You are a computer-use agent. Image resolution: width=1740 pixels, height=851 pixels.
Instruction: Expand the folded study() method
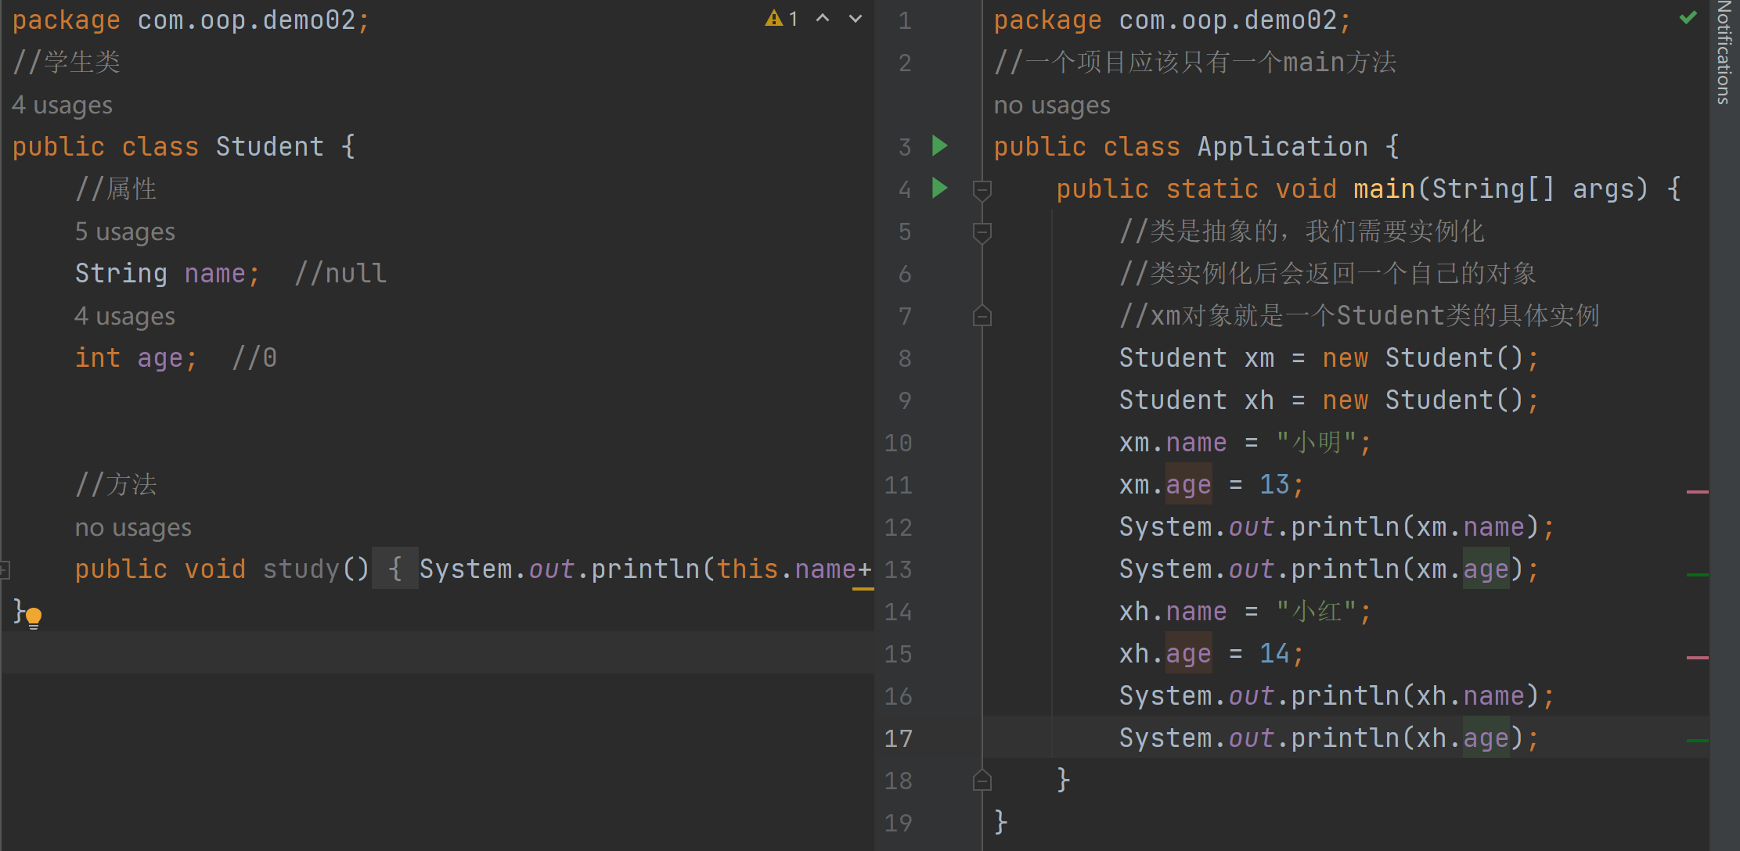pyautogui.click(x=5, y=569)
